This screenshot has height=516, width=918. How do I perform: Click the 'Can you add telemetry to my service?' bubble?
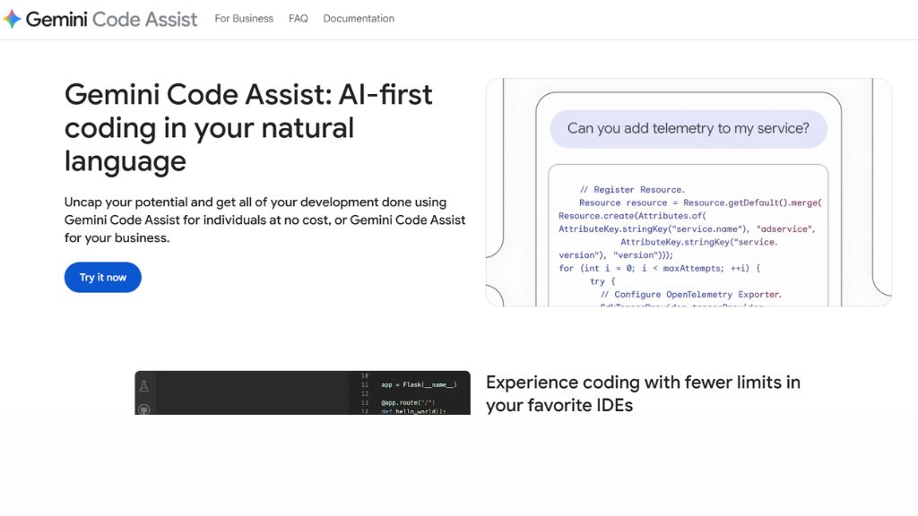(688, 129)
